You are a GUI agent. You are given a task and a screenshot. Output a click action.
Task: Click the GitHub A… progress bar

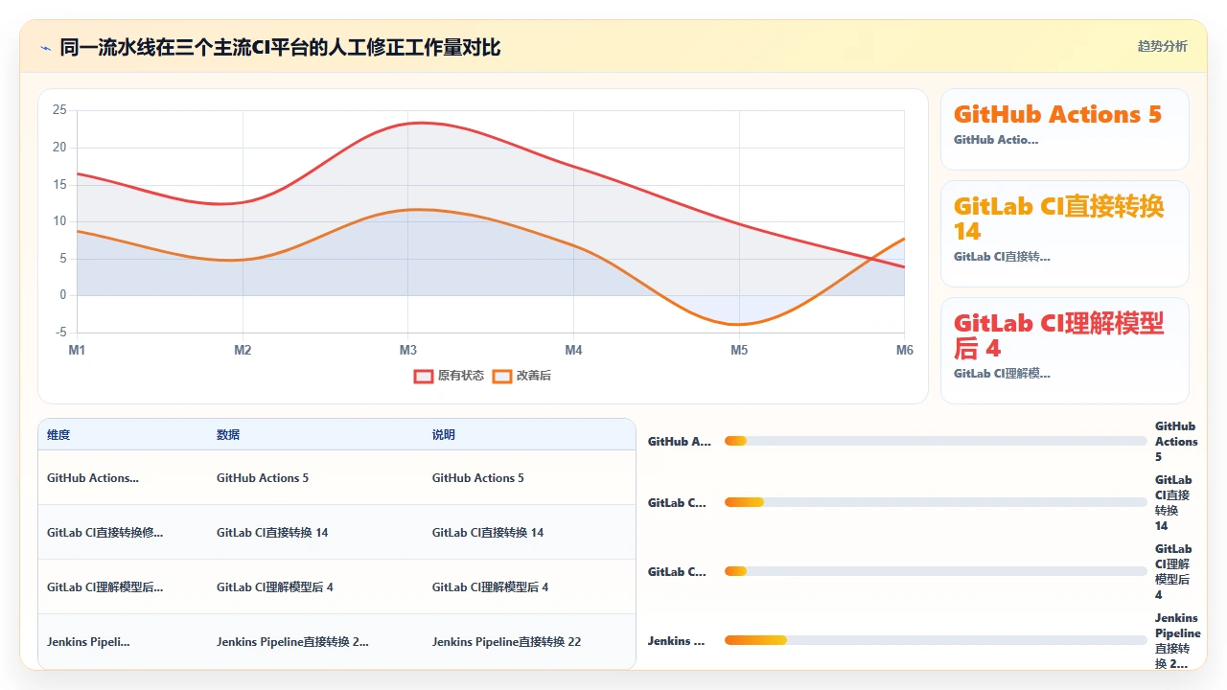tap(936, 441)
